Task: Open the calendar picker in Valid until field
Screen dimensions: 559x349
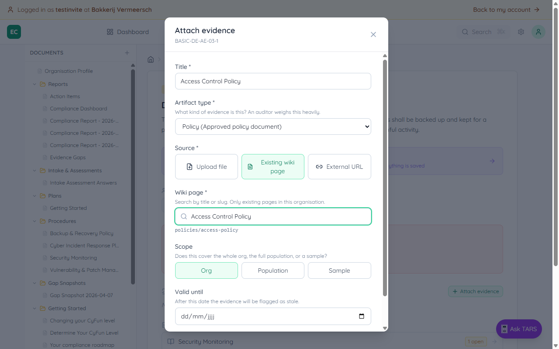Action: (361, 316)
